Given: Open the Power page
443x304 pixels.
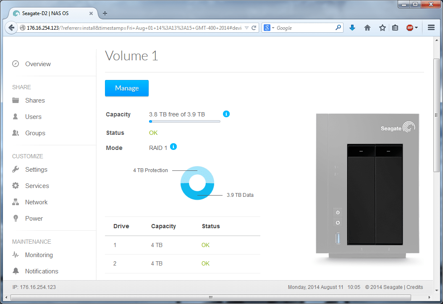Looking at the screenshot, I should (x=34, y=218).
